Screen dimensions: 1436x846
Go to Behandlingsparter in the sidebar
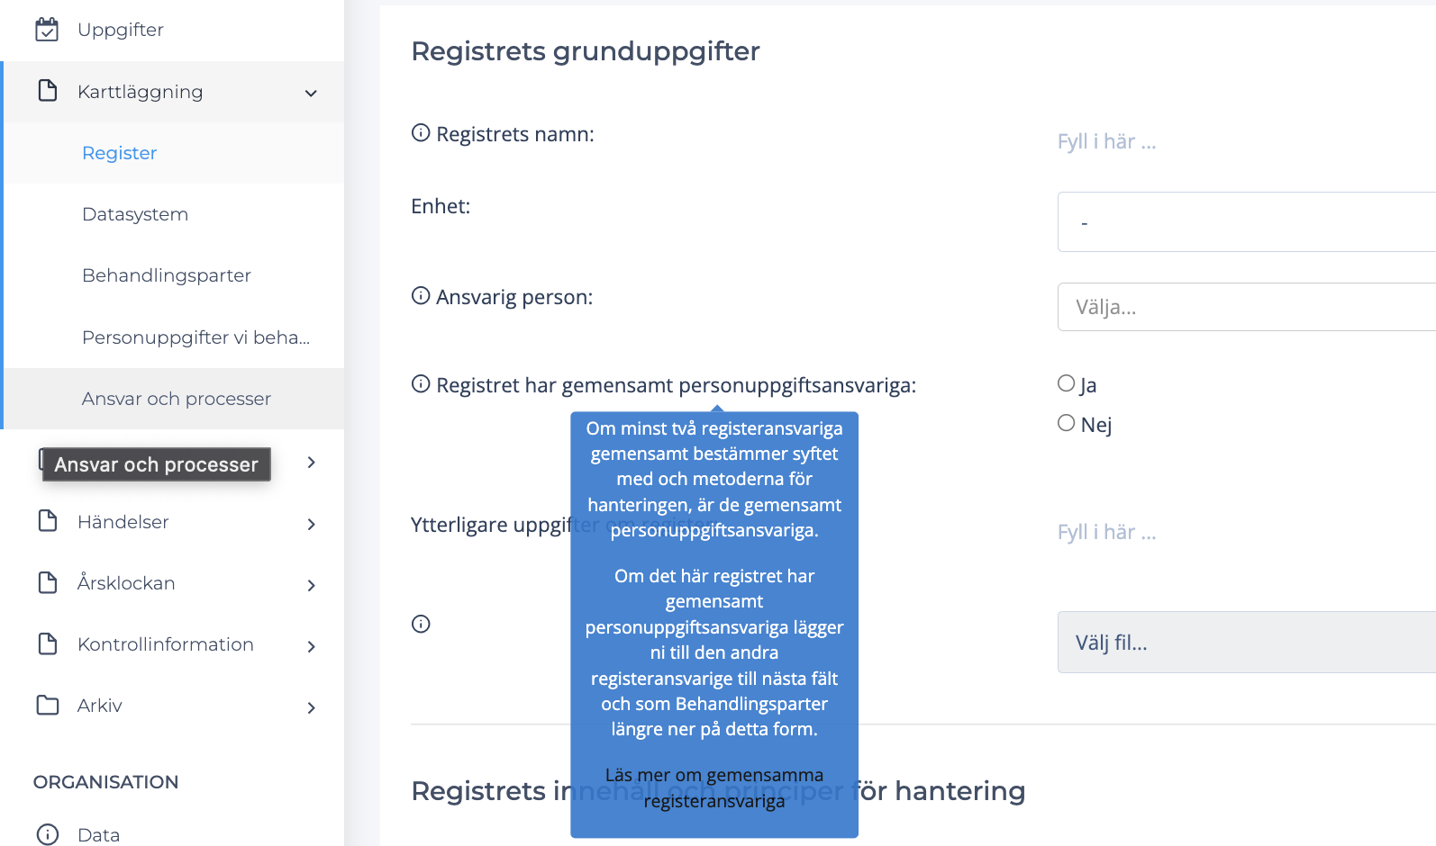pos(167,275)
